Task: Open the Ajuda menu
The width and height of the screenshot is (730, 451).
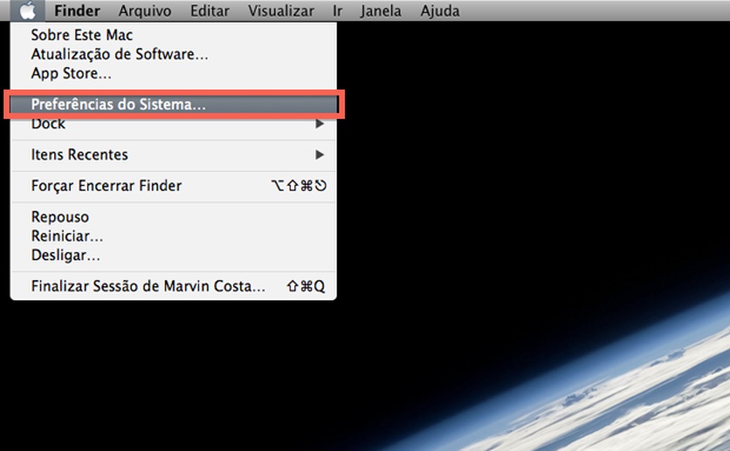Action: tap(439, 10)
